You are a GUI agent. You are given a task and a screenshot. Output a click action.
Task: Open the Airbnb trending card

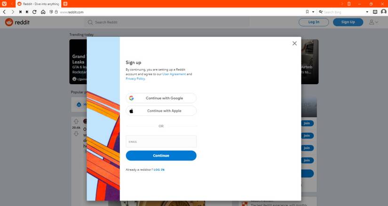(x=310, y=62)
